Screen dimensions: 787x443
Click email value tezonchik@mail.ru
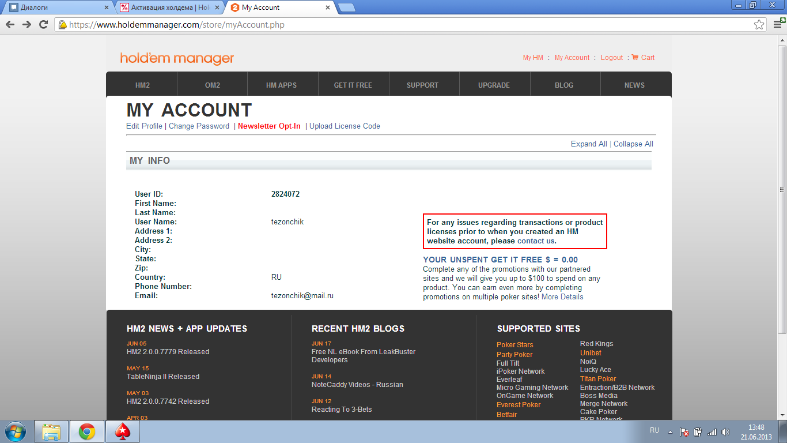pos(302,295)
